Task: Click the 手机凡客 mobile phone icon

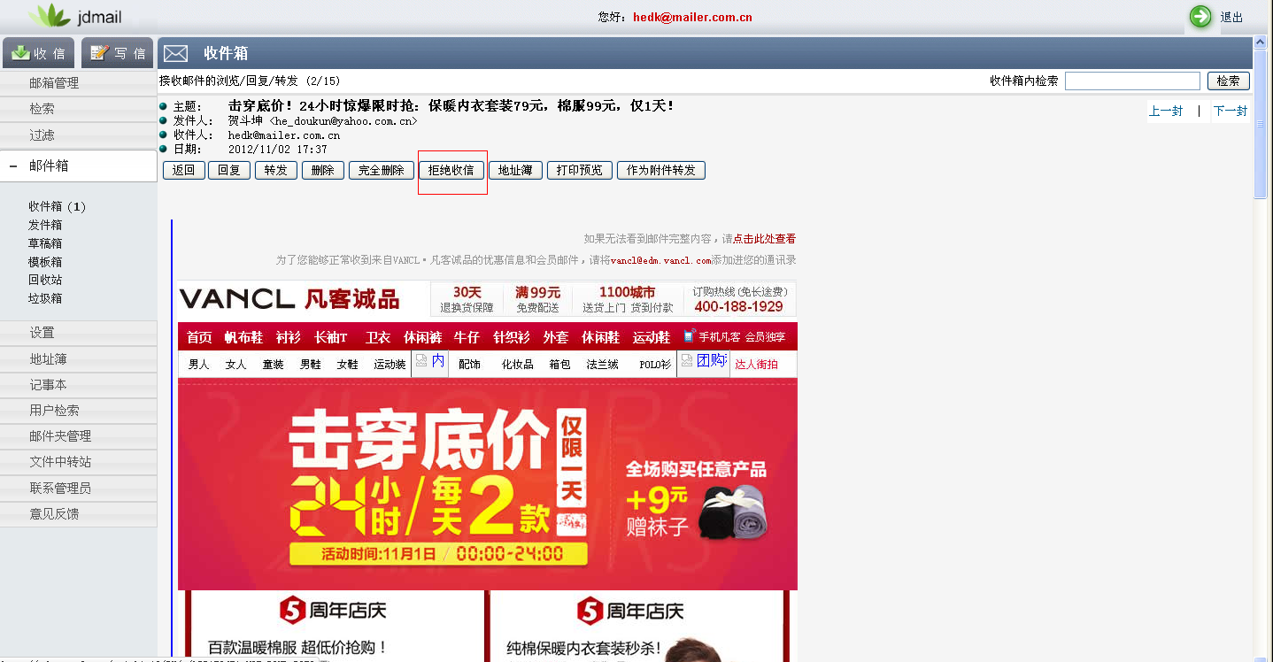Action: (x=689, y=336)
